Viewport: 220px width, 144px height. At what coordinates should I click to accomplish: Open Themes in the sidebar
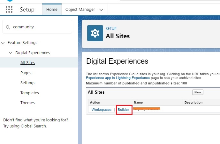click(27, 103)
